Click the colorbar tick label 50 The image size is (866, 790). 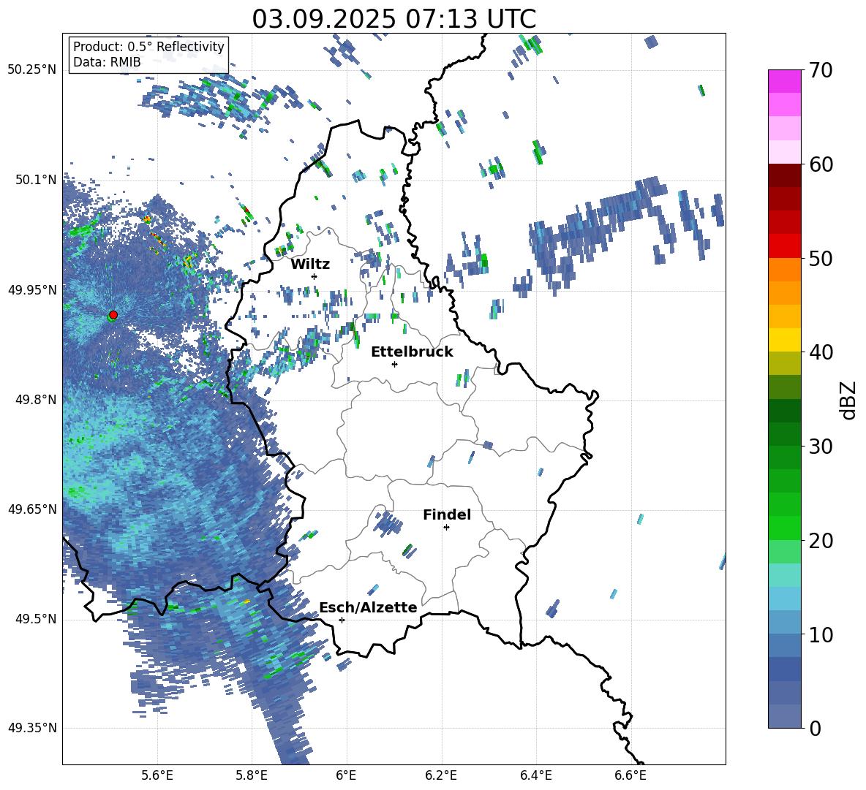[x=821, y=258]
